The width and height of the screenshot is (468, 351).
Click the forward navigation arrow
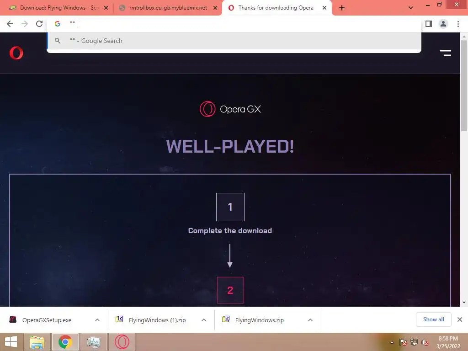[x=25, y=24]
